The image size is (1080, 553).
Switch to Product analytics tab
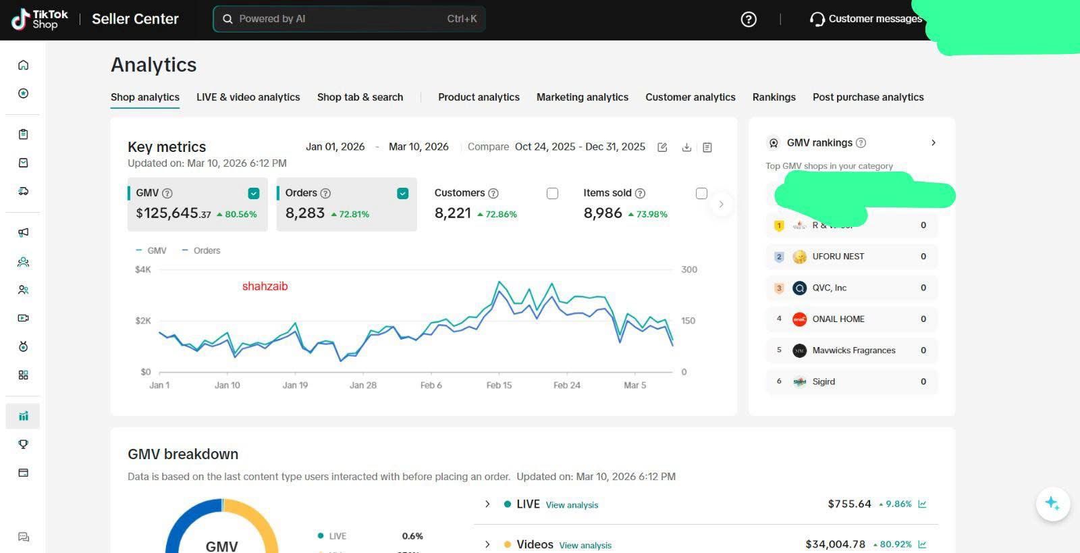[x=479, y=97]
